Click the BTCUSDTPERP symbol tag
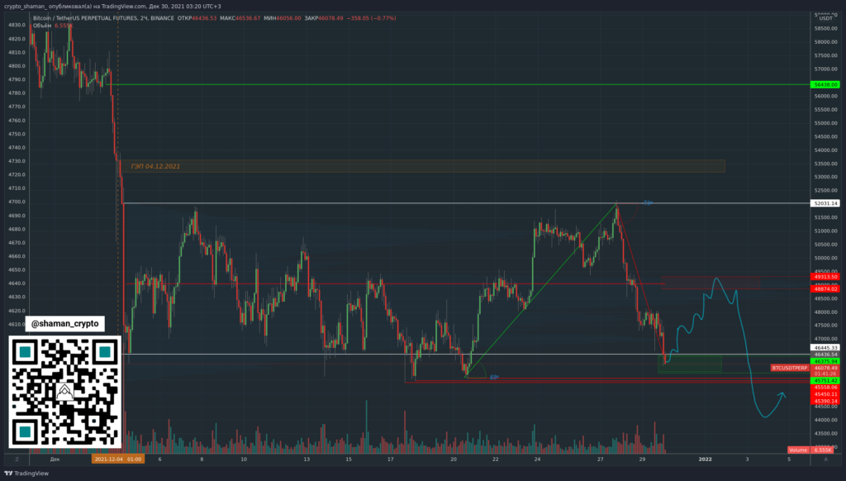846x481 pixels. (788, 367)
